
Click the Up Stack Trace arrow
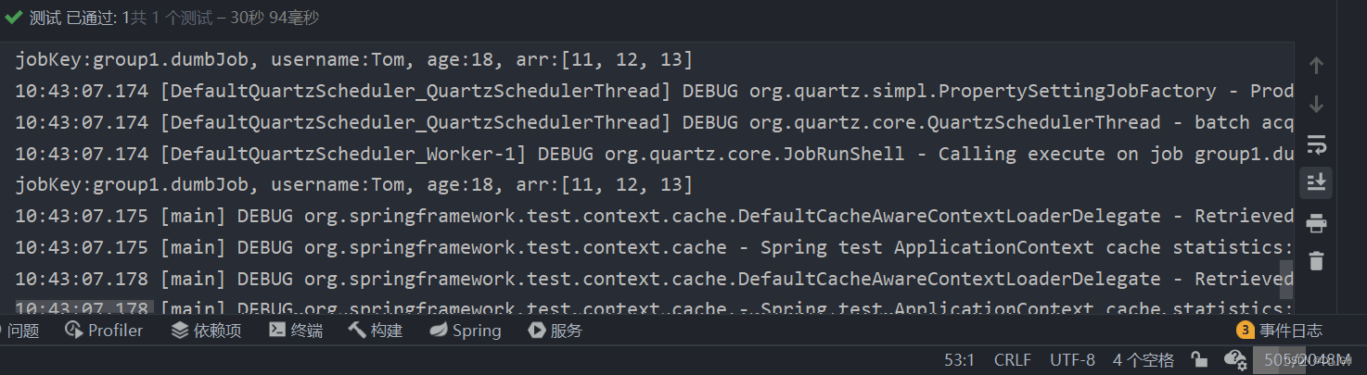(x=1316, y=66)
